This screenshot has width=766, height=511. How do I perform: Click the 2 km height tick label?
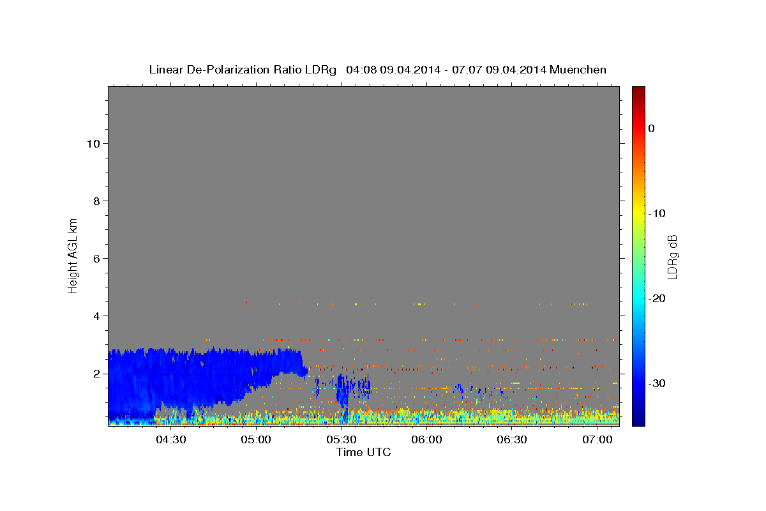coord(96,373)
